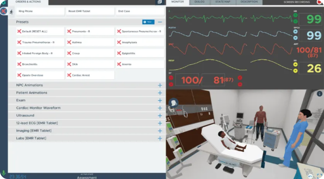324x179 pixels.
Task: Click the fullscreen icon in the 3D view corner
Action: 320,176
